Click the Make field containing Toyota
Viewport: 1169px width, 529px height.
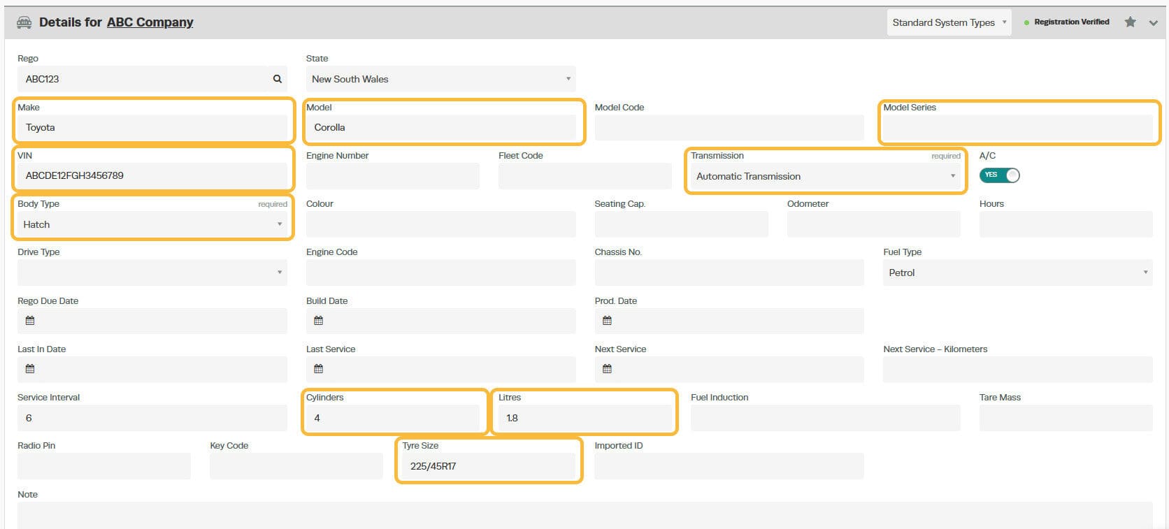(152, 127)
